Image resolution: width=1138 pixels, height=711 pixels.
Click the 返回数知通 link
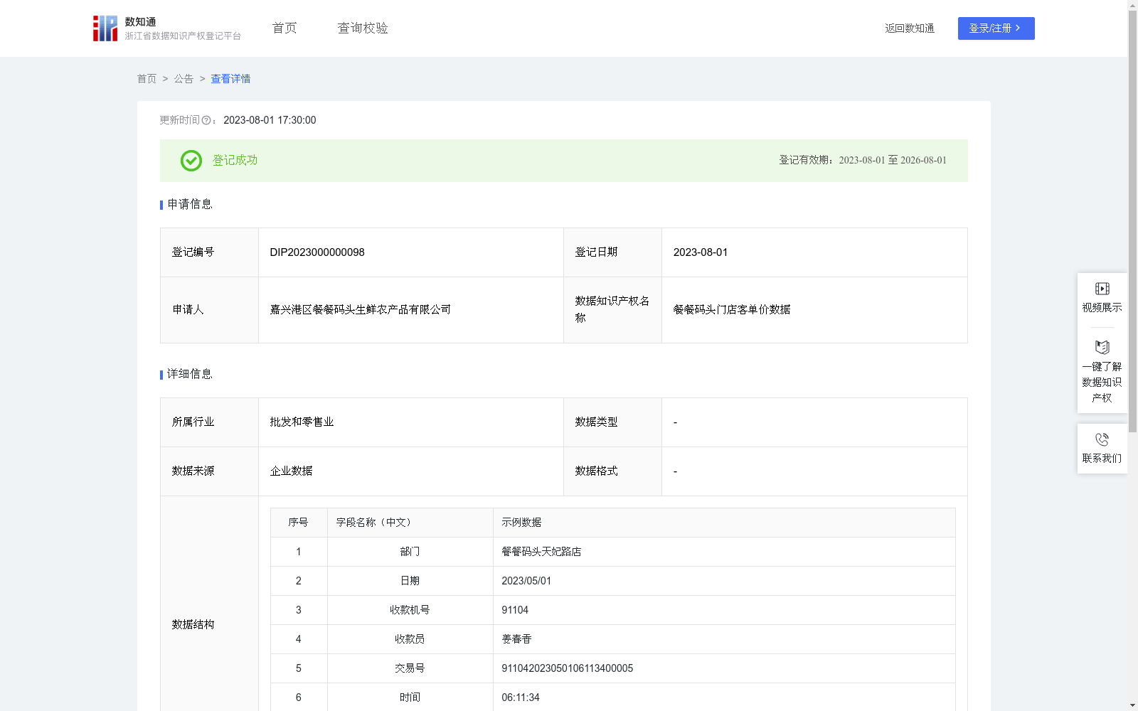[910, 28]
